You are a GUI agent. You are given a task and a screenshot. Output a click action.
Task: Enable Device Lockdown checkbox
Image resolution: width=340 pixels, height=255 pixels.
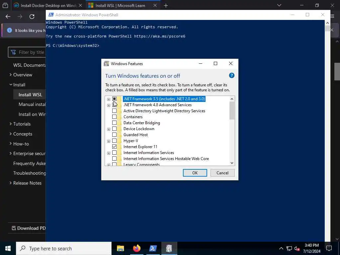coord(114,129)
